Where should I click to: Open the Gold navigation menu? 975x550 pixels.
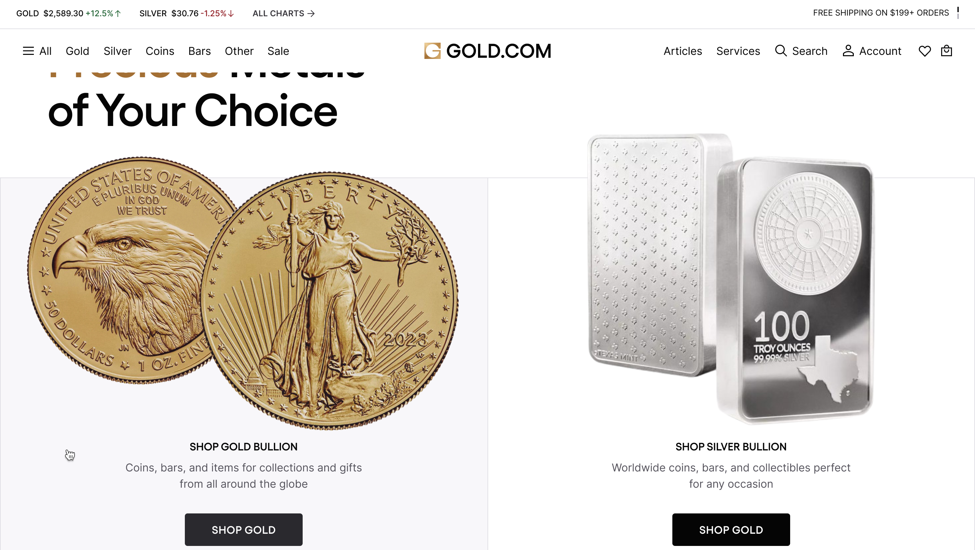click(77, 51)
